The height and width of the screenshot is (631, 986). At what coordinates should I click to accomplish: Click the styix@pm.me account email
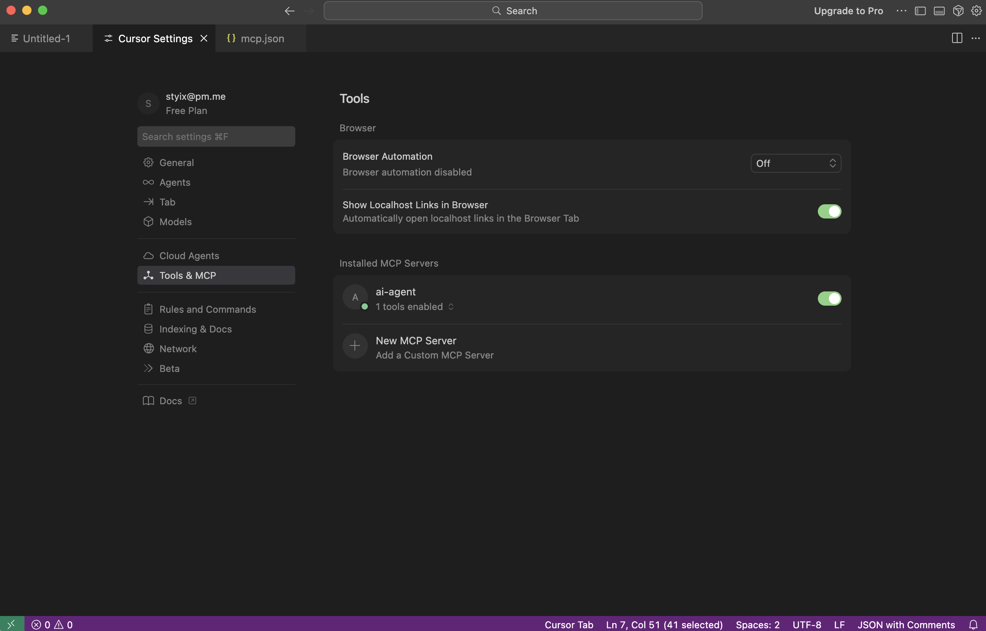pos(195,96)
